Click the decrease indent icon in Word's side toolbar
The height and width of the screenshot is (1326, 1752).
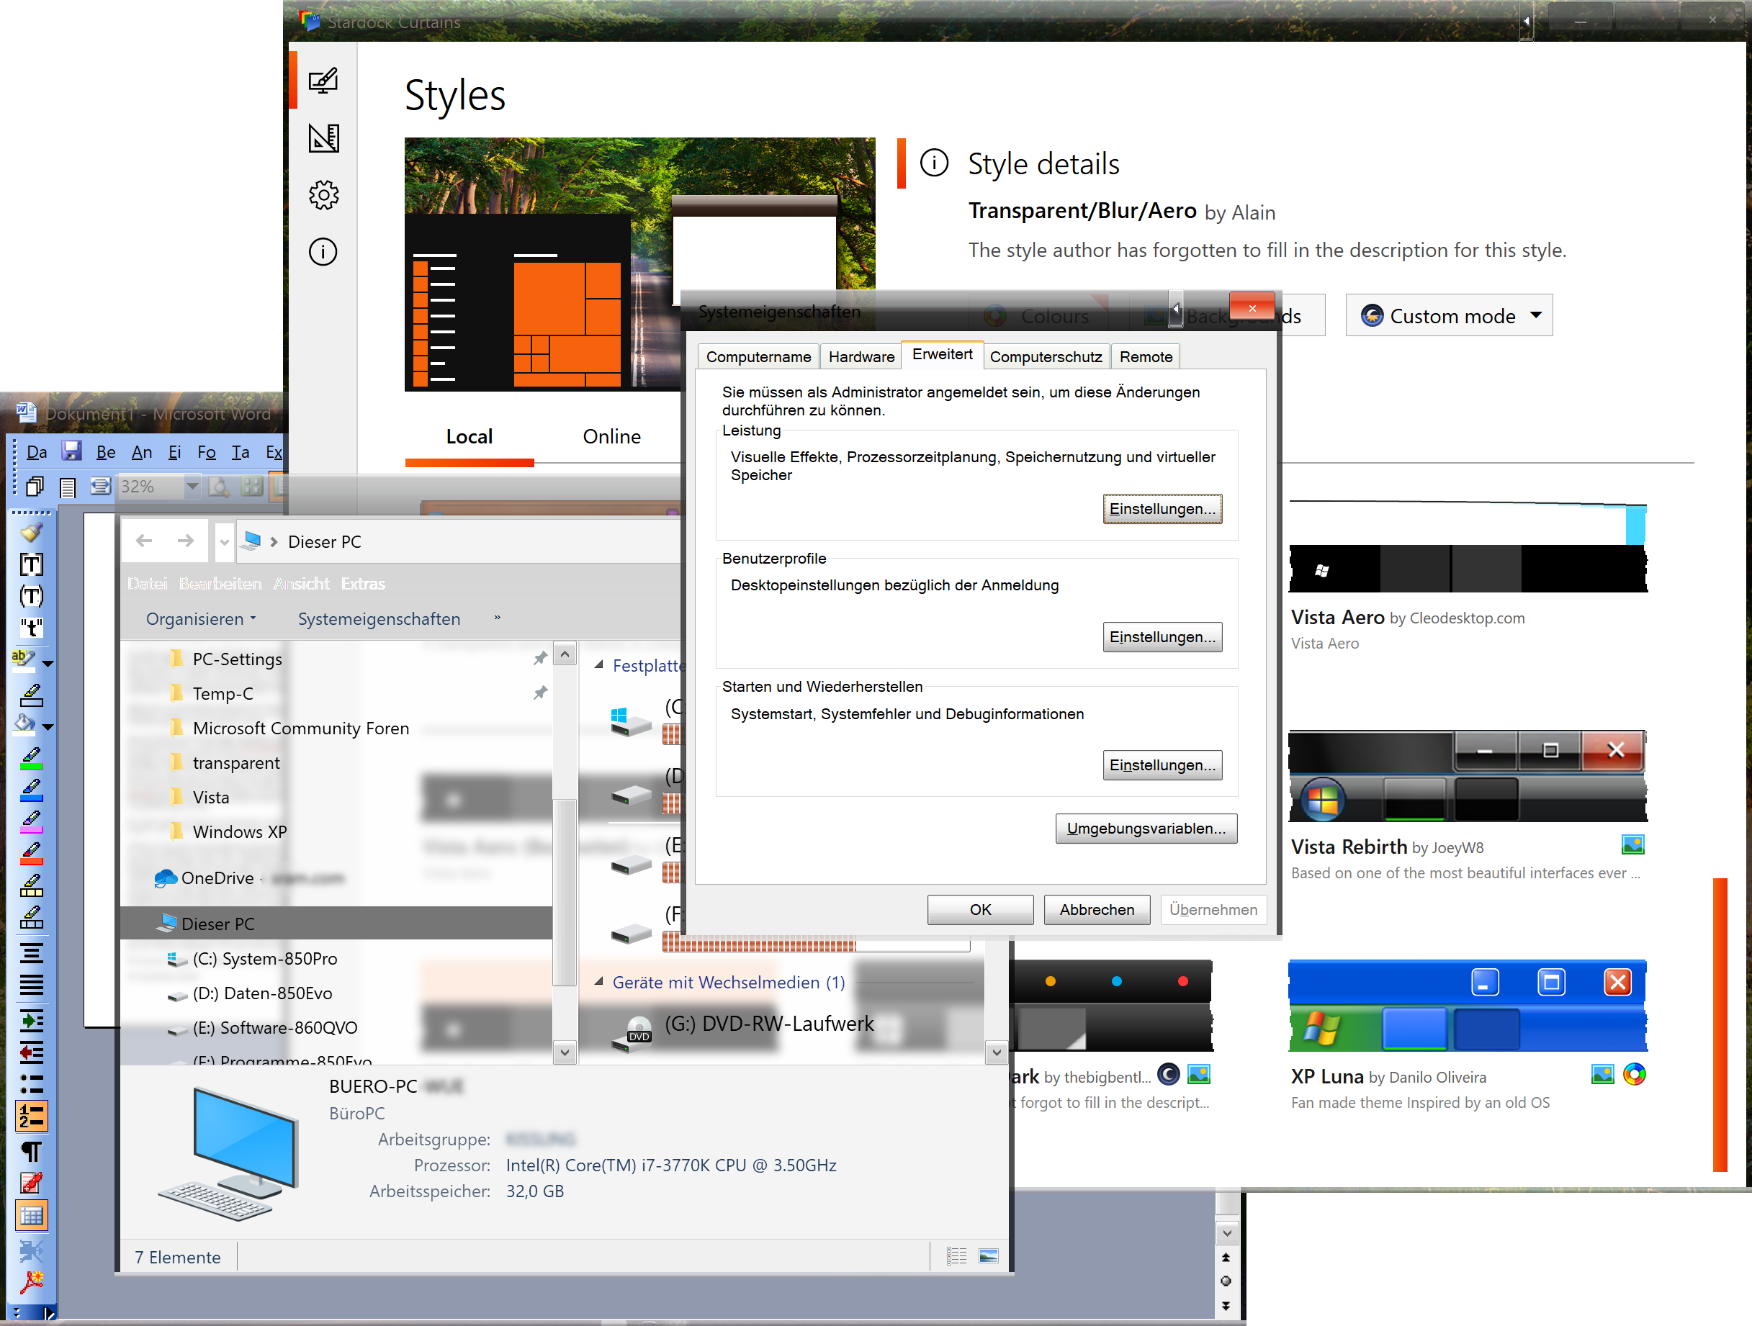click(31, 1053)
